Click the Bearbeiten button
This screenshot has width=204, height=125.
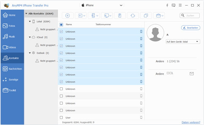tap(191, 28)
